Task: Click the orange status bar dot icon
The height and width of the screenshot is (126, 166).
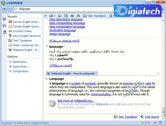Action: pyautogui.click(x=146, y=123)
